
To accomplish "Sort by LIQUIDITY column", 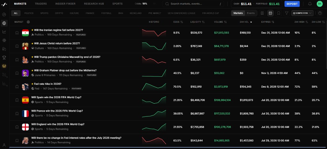I will 197,22.
